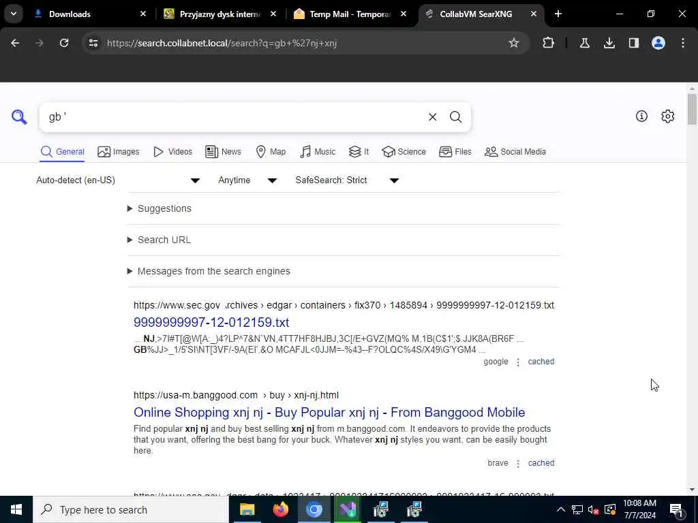Show hidden system tray icons
Screen dimensions: 698x523
coord(561,509)
